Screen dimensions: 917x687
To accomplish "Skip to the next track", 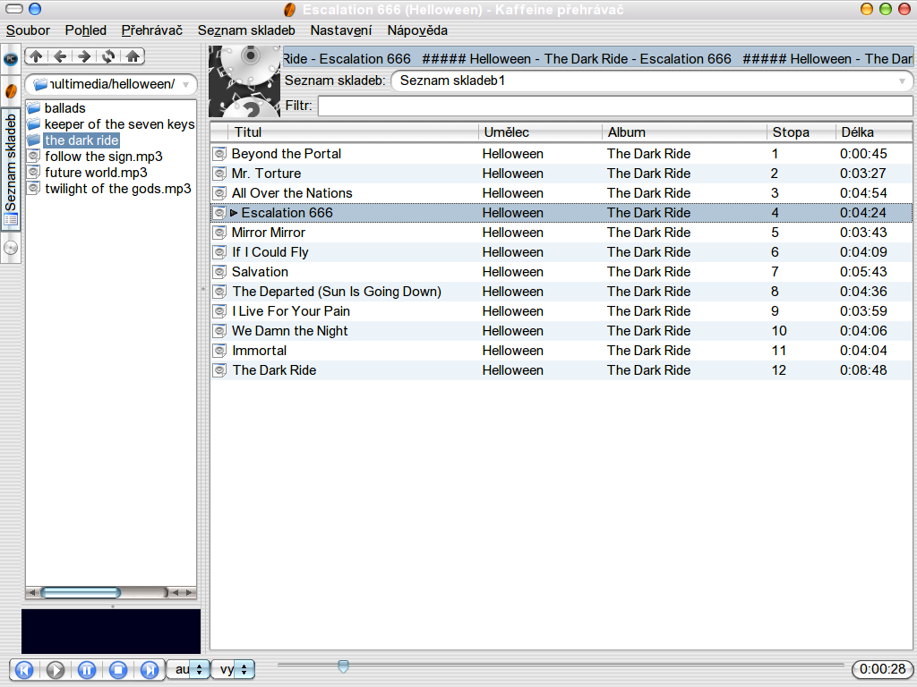I will tap(150, 669).
